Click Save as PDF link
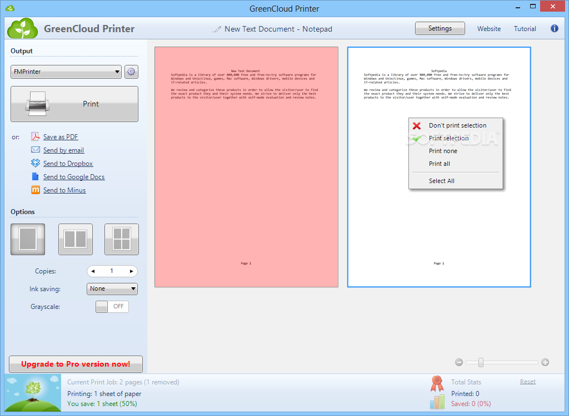Viewport: 569px width, 416px height. pyautogui.click(x=61, y=136)
